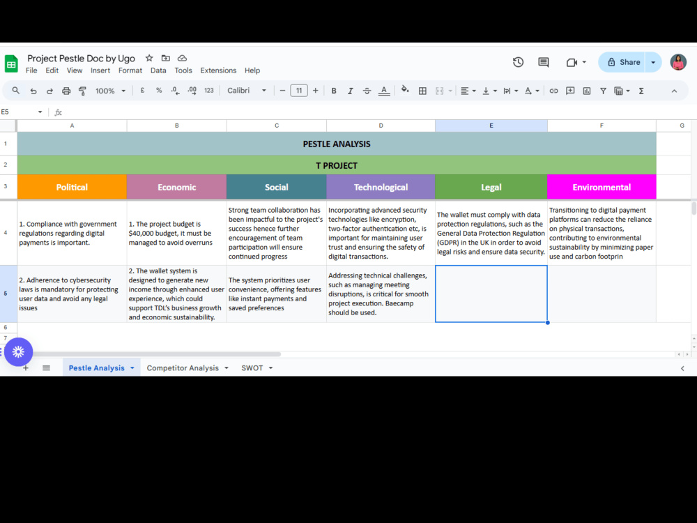The image size is (697, 523).
Task: Edit the font size field
Action: (299, 91)
